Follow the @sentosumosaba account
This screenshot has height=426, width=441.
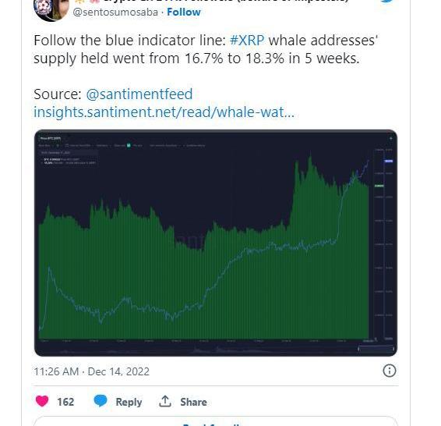(x=184, y=12)
